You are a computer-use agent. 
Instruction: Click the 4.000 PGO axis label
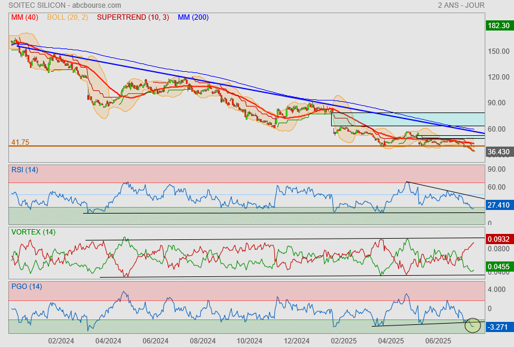[497, 290]
